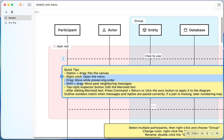Click the '---' message label
The image size is (224, 140).
click(153, 107)
